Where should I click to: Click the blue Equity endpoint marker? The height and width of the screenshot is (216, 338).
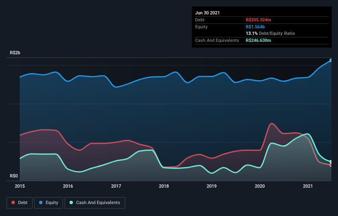click(331, 60)
